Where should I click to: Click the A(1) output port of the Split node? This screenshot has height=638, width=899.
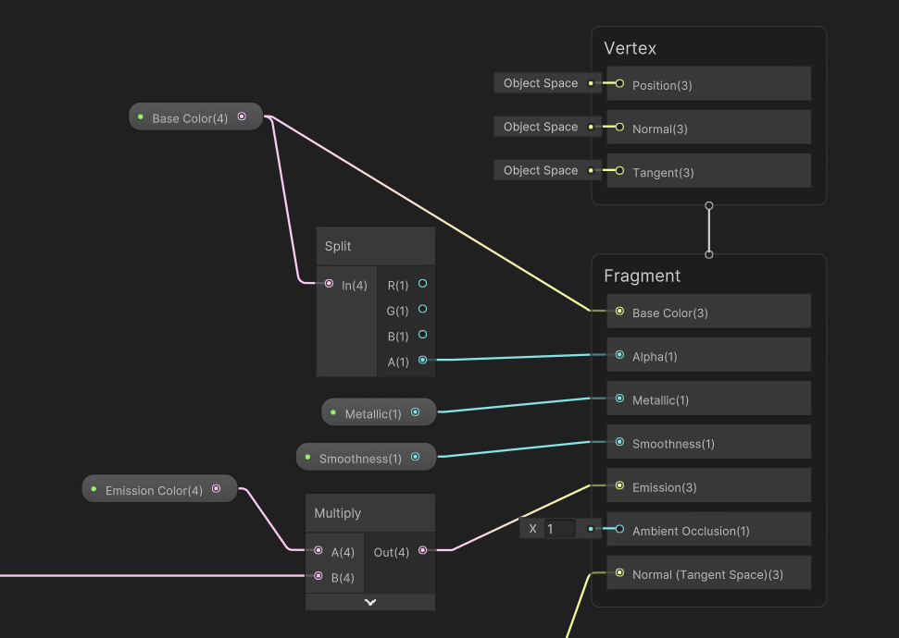(421, 362)
